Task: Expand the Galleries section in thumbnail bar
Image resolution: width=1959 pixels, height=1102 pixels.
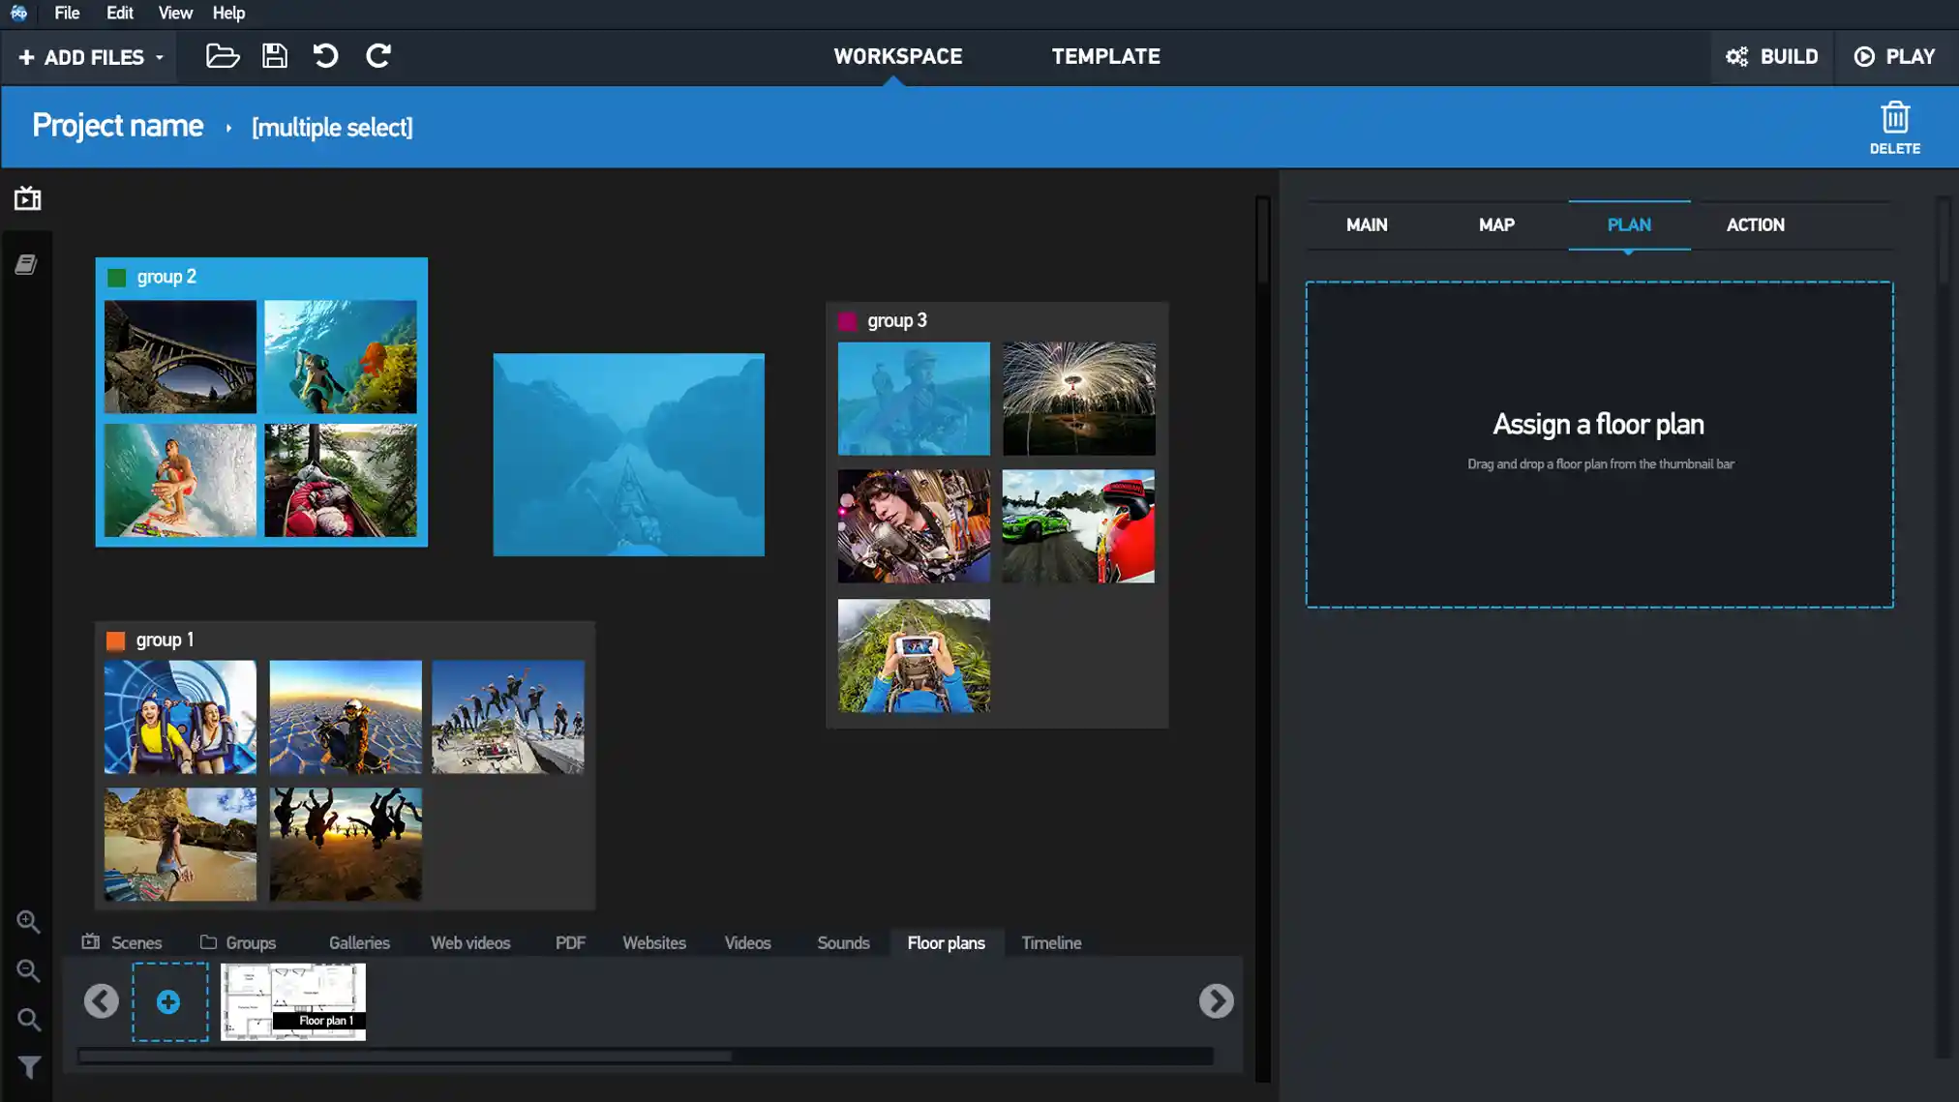Action: (359, 942)
